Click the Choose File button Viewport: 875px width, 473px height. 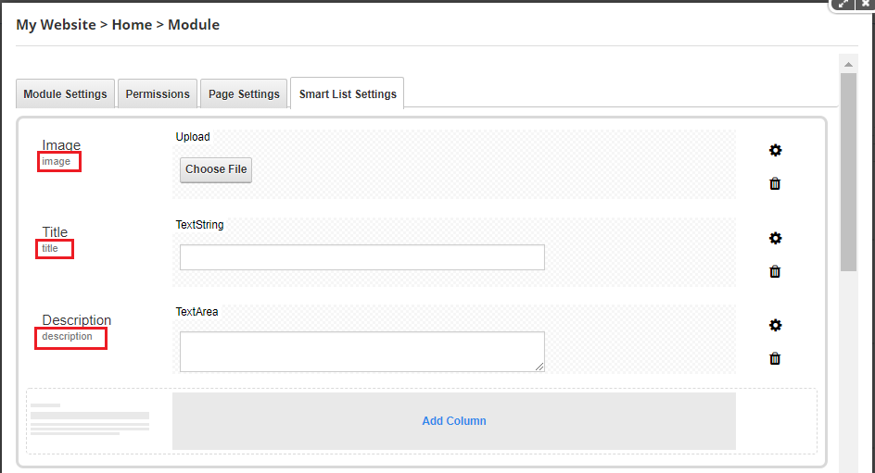(x=216, y=169)
